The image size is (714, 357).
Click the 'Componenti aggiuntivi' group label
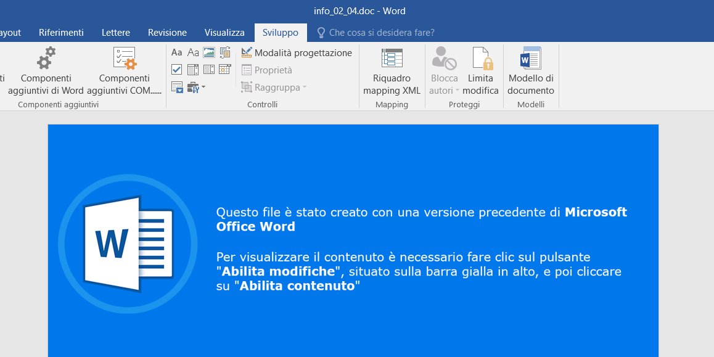click(59, 105)
